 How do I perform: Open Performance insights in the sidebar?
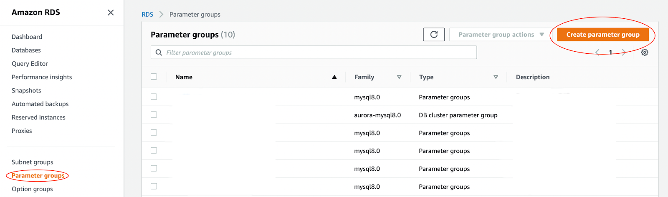click(42, 77)
